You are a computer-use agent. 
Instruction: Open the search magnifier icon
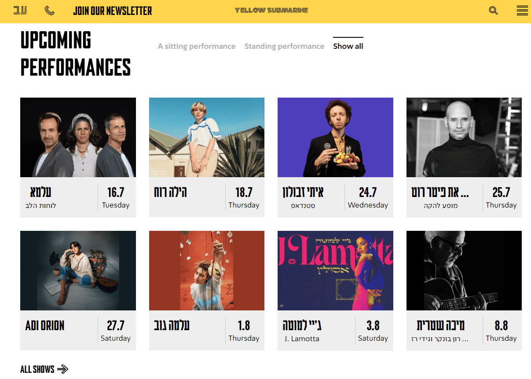point(493,11)
